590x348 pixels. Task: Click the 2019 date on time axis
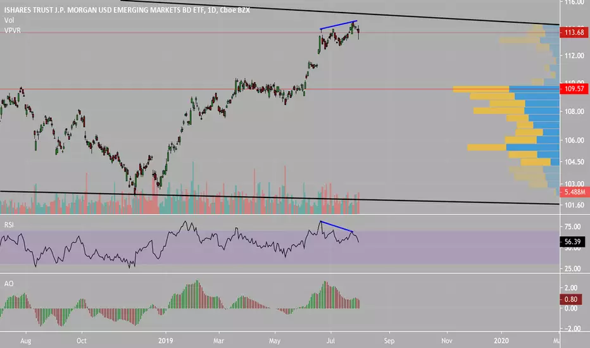click(166, 341)
